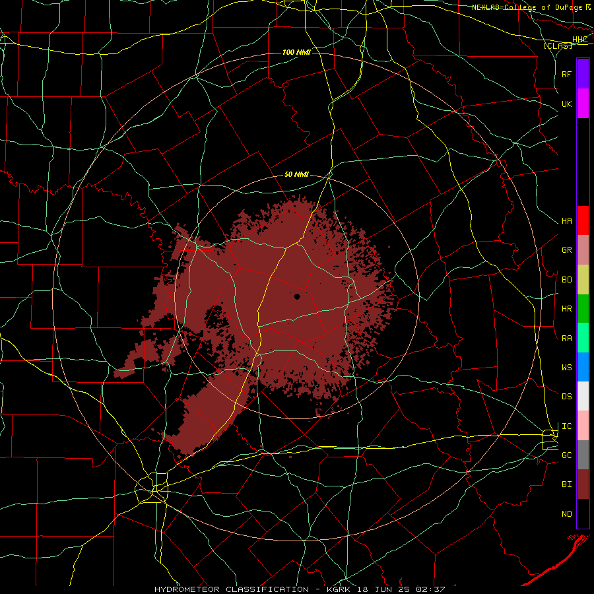The width and height of the screenshot is (594, 594).
Task: Select the BD yellow legend swatch
Action: click(x=583, y=280)
